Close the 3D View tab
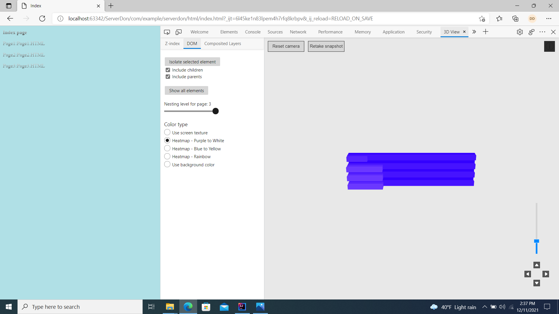The height and width of the screenshot is (314, 559). 464,32
